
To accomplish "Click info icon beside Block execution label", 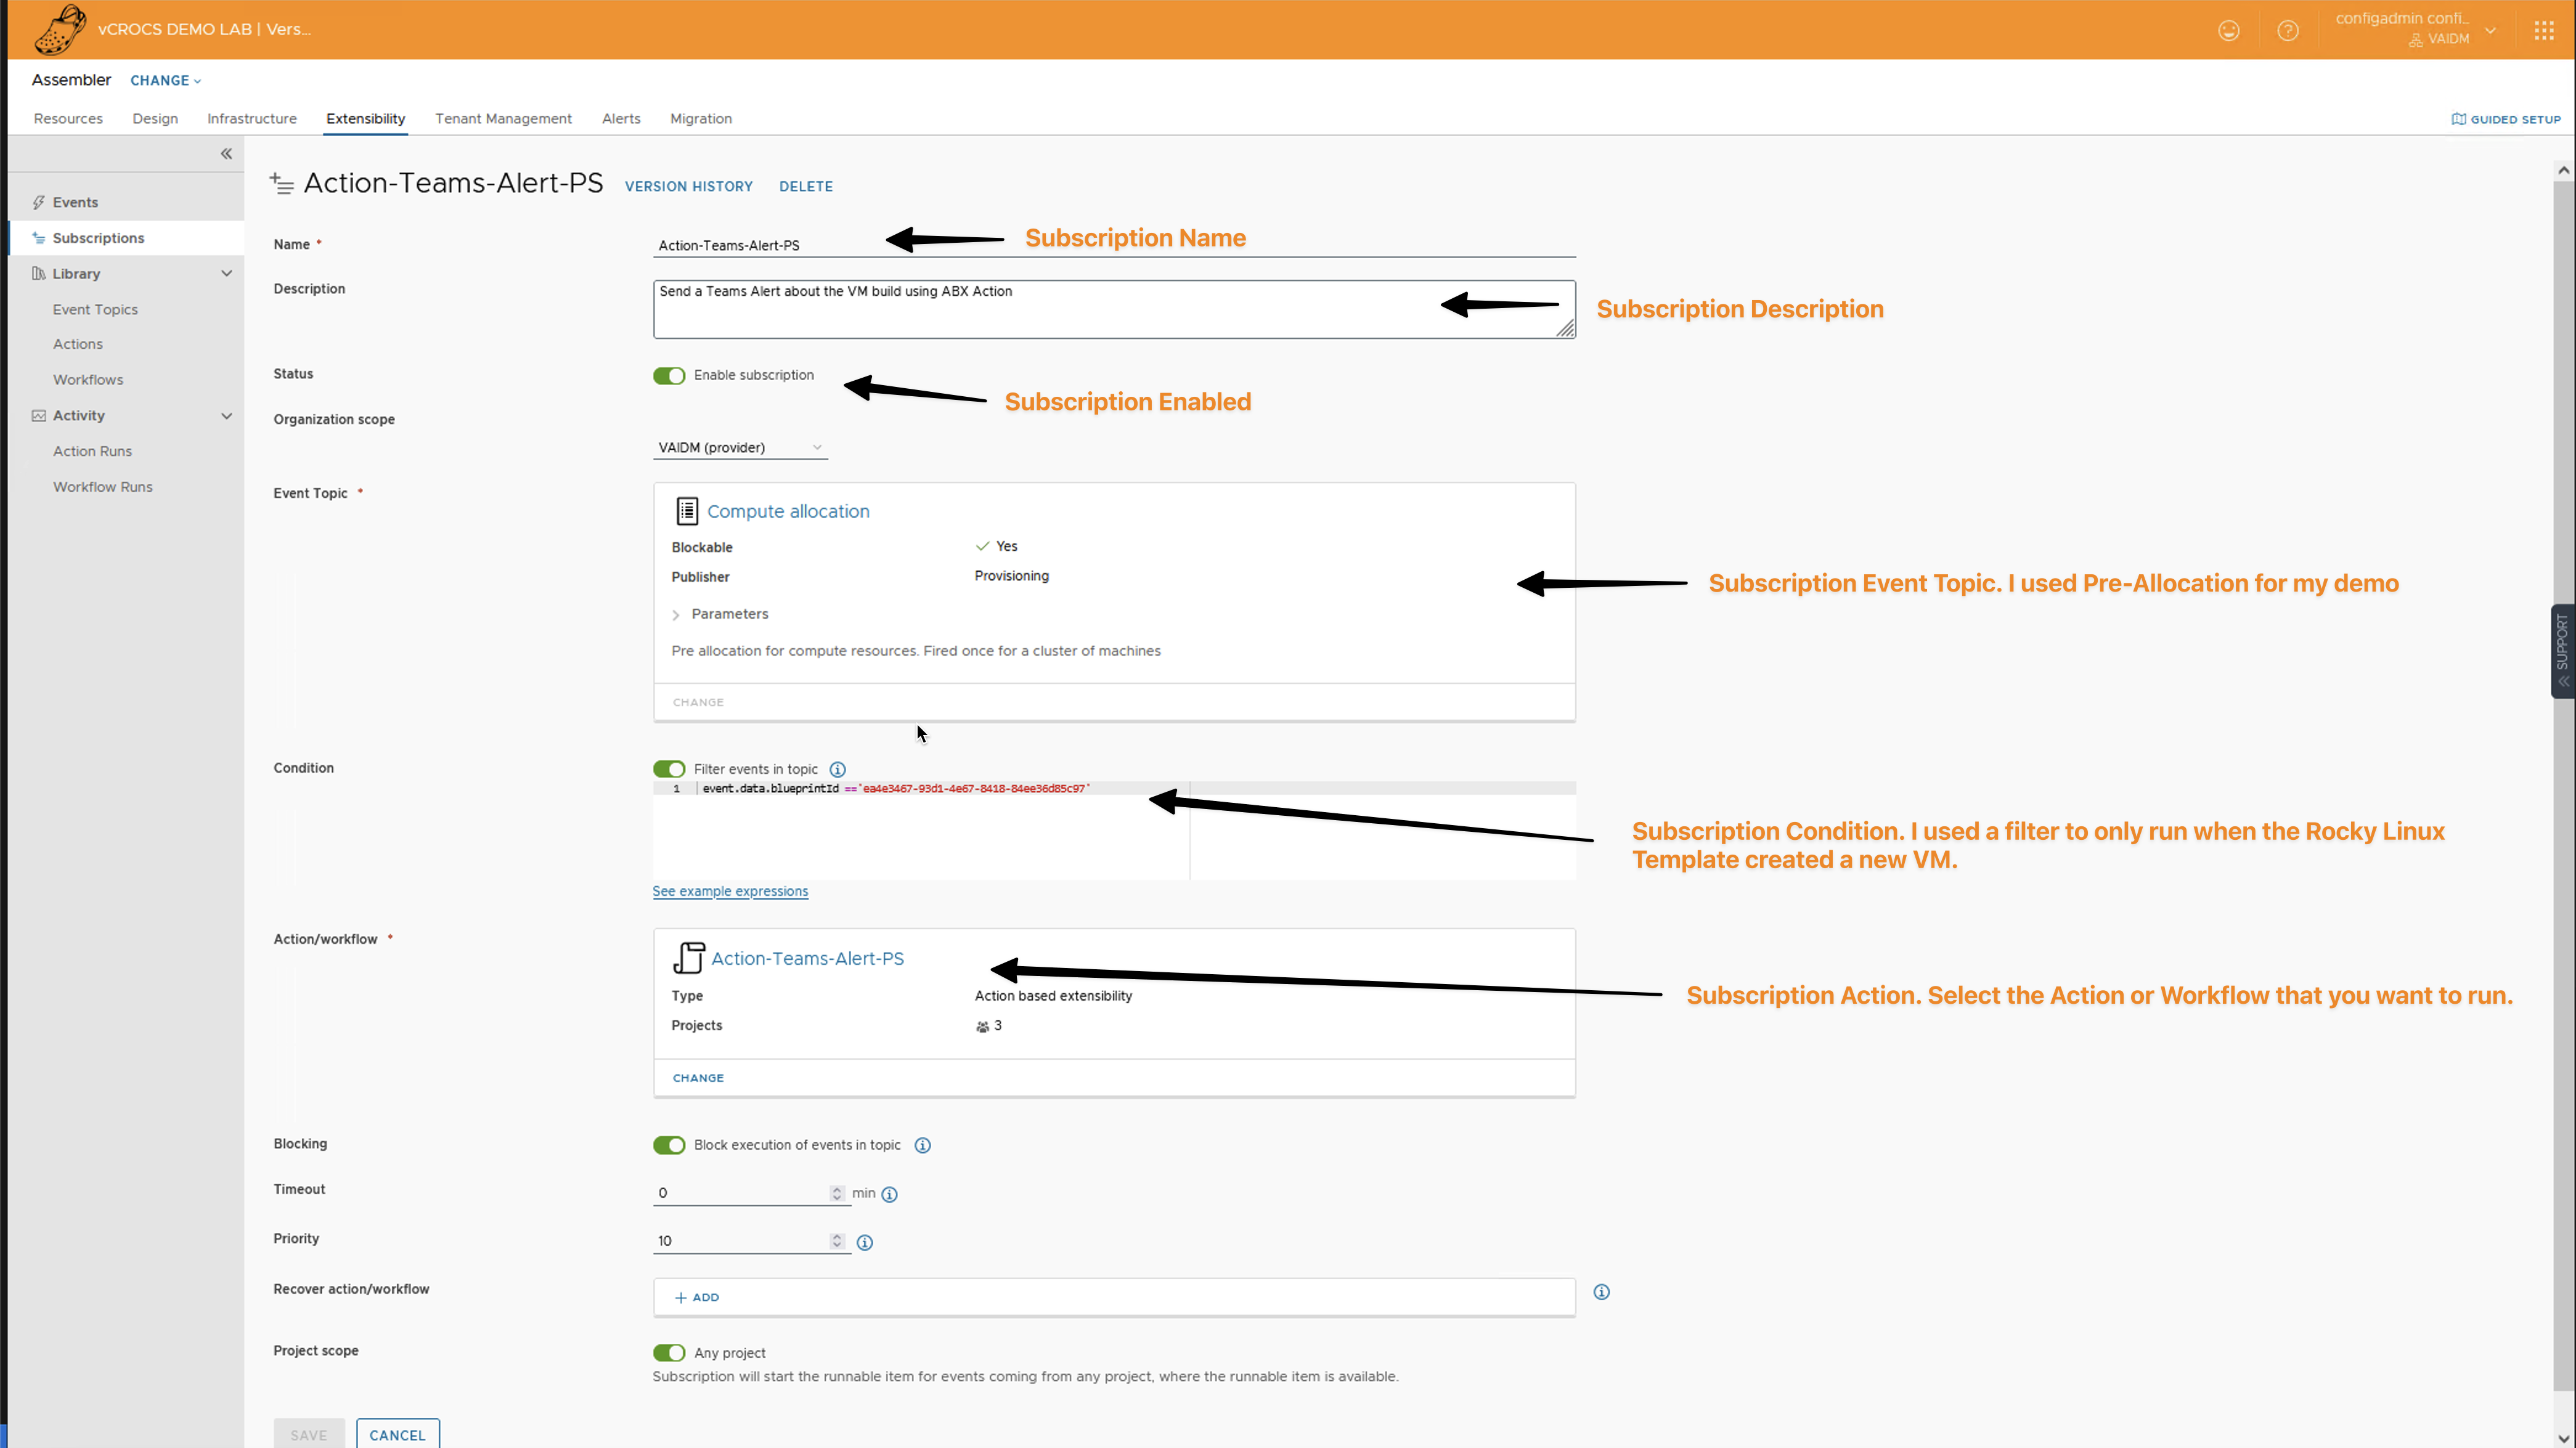I will [922, 1145].
